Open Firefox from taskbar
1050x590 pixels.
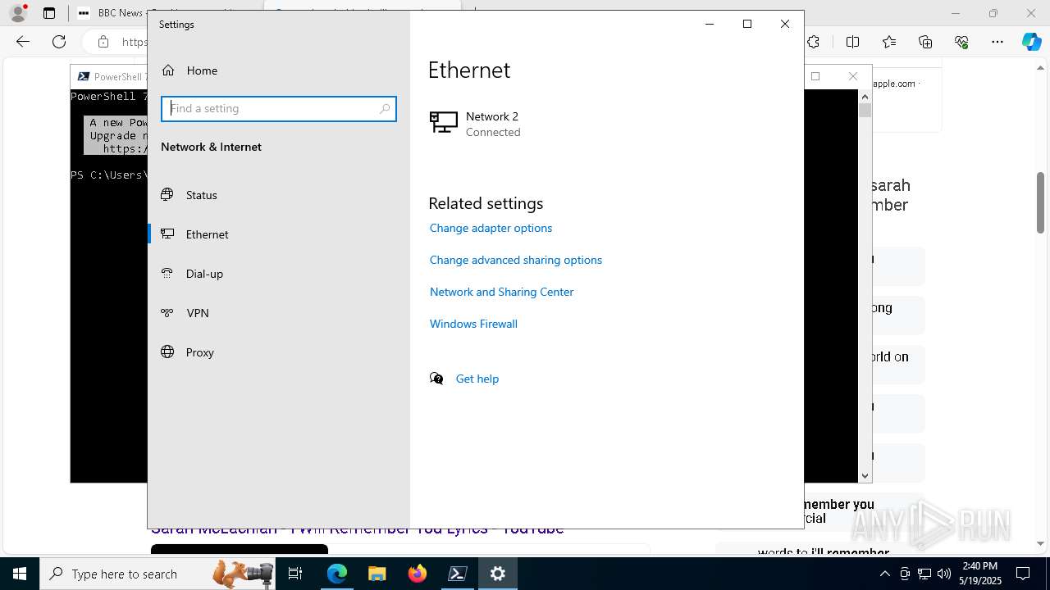(418, 574)
